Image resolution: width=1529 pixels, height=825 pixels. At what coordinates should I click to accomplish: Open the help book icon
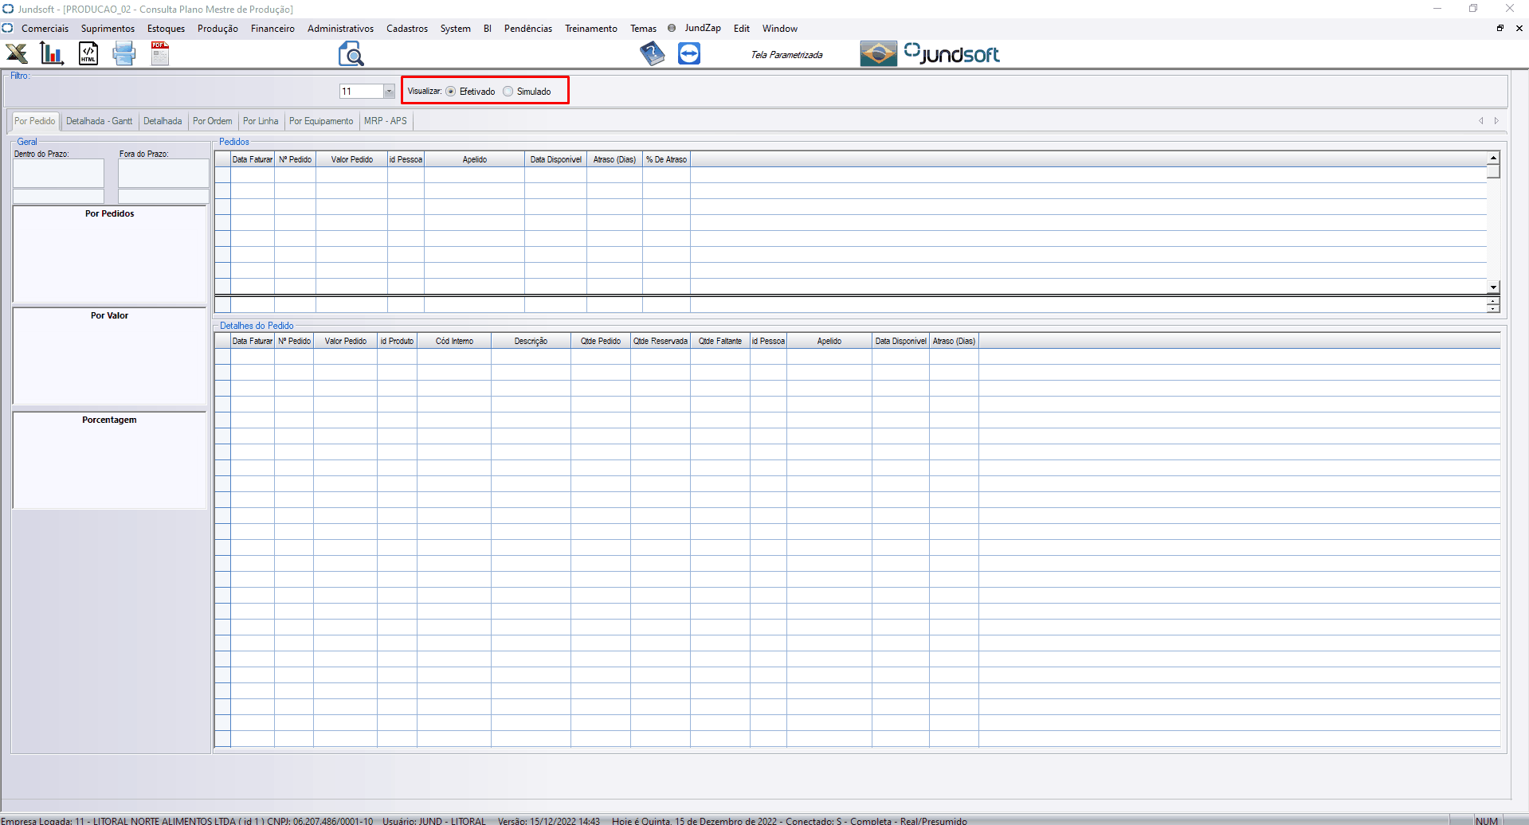coord(653,54)
